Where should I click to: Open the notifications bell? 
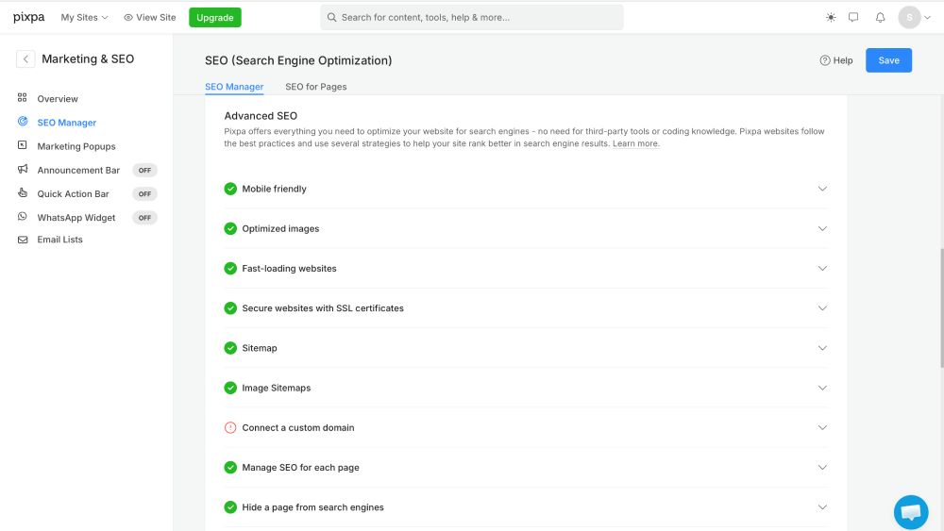(x=880, y=17)
